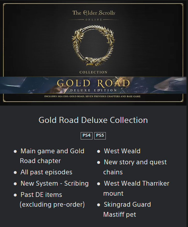The height and width of the screenshot is (227, 188).
Task: Click the Includes 2024 ESO caption line
Action: [92, 96]
